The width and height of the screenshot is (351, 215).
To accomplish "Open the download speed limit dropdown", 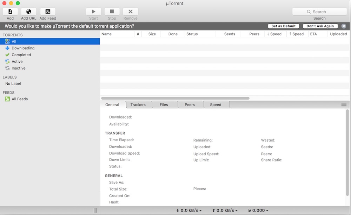I will coord(189,210).
